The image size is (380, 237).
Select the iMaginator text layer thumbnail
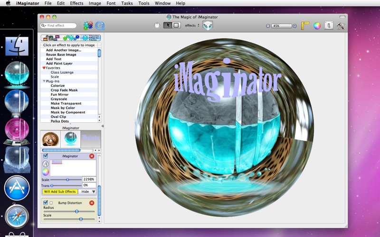[91, 139]
